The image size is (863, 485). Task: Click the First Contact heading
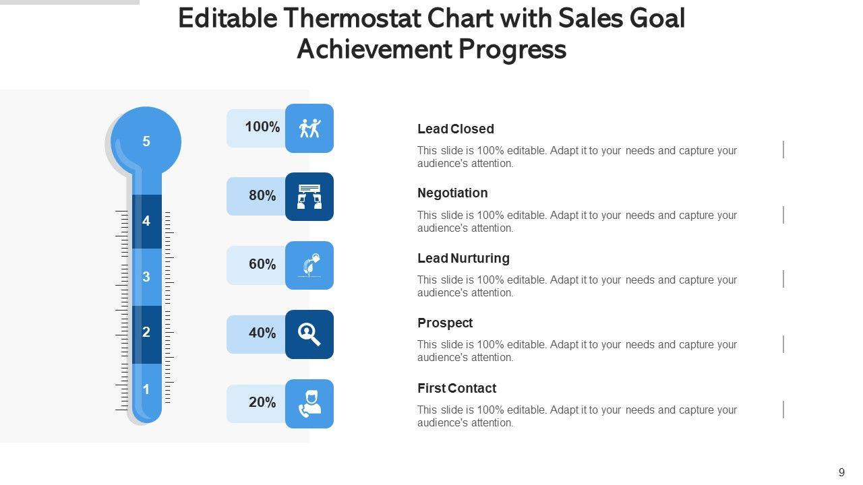click(456, 388)
